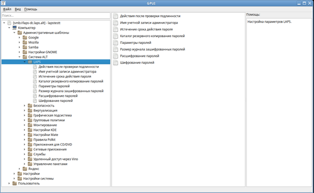Select tree item Расшифрование паролей

(58, 96)
